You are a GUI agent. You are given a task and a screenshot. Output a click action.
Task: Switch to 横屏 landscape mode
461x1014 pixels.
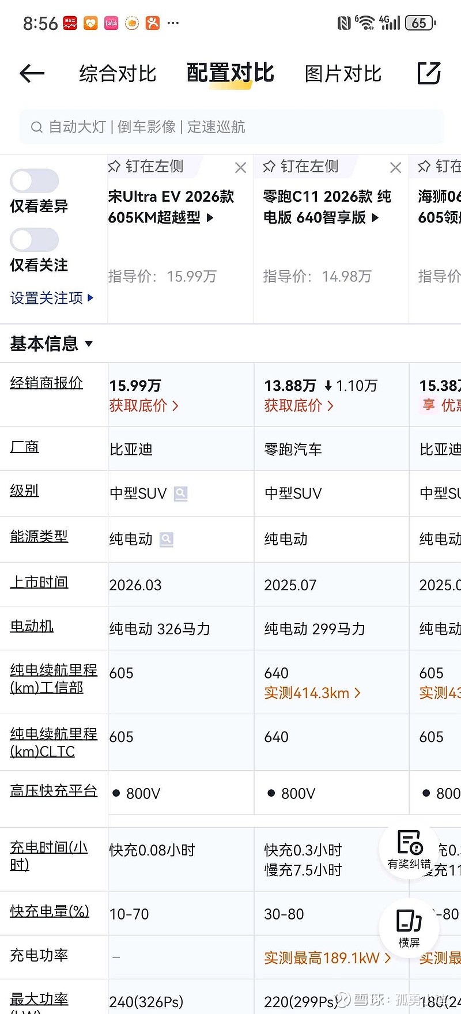click(x=409, y=928)
